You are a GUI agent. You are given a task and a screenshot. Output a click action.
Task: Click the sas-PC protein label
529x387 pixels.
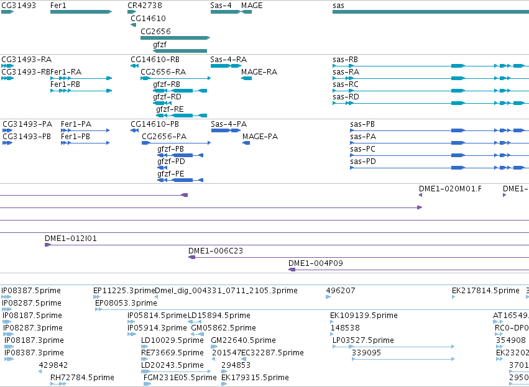point(362,149)
